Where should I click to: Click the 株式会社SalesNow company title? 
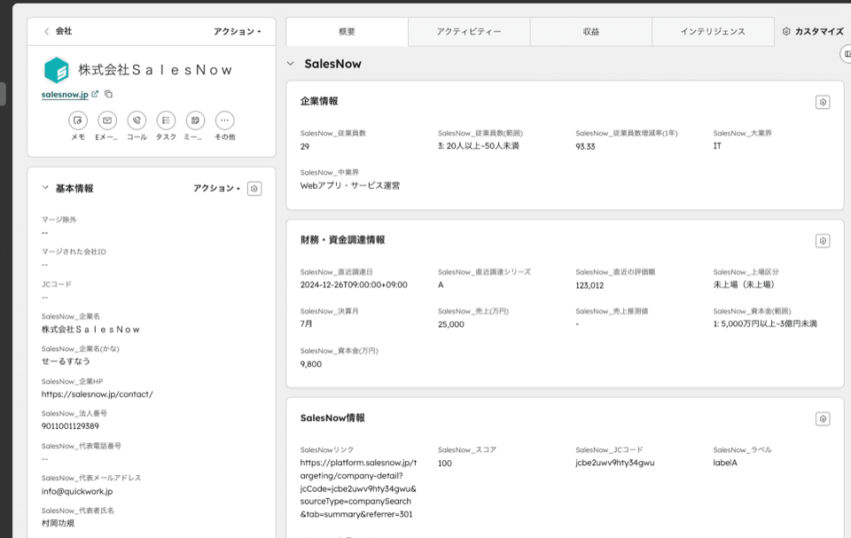[x=156, y=70]
